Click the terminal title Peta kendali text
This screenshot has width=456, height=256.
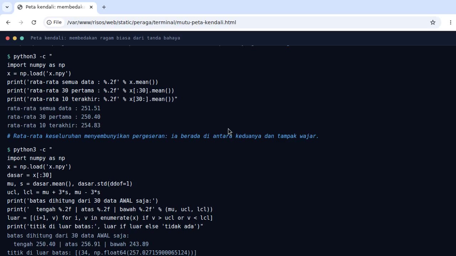(x=105, y=38)
